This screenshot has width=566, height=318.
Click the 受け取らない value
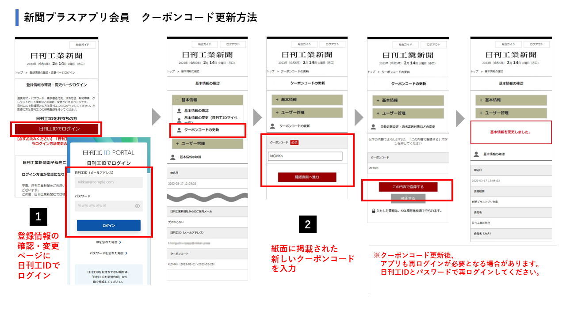click(177, 223)
